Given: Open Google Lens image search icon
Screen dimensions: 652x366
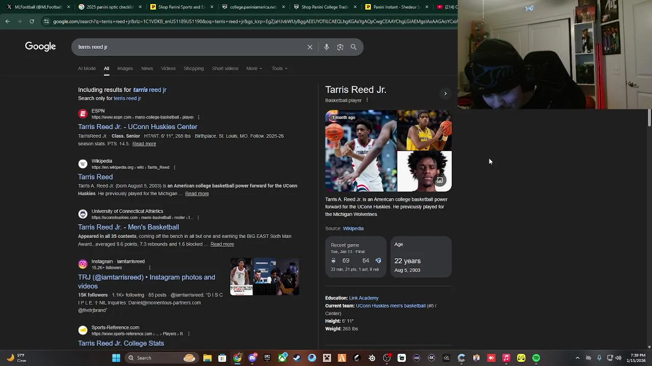Looking at the screenshot, I should pyautogui.click(x=340, y=47).
